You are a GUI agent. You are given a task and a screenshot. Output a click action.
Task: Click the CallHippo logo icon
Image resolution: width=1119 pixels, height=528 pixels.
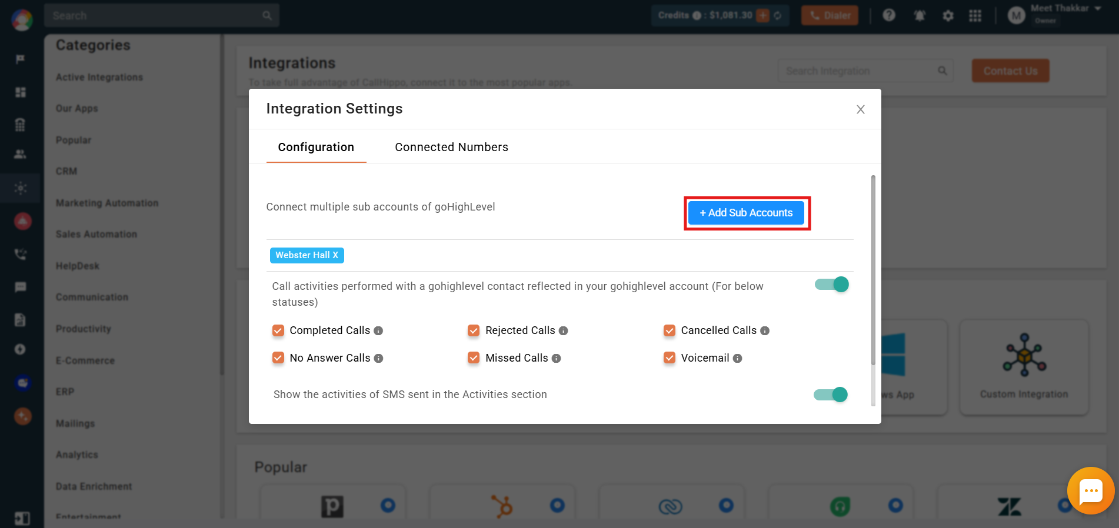coord(22,20)
